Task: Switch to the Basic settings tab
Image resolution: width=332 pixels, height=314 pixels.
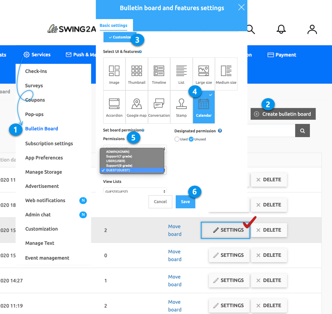Action: click(x=113, y=26)
